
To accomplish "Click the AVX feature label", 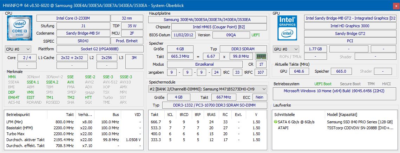I will (71, 82).
